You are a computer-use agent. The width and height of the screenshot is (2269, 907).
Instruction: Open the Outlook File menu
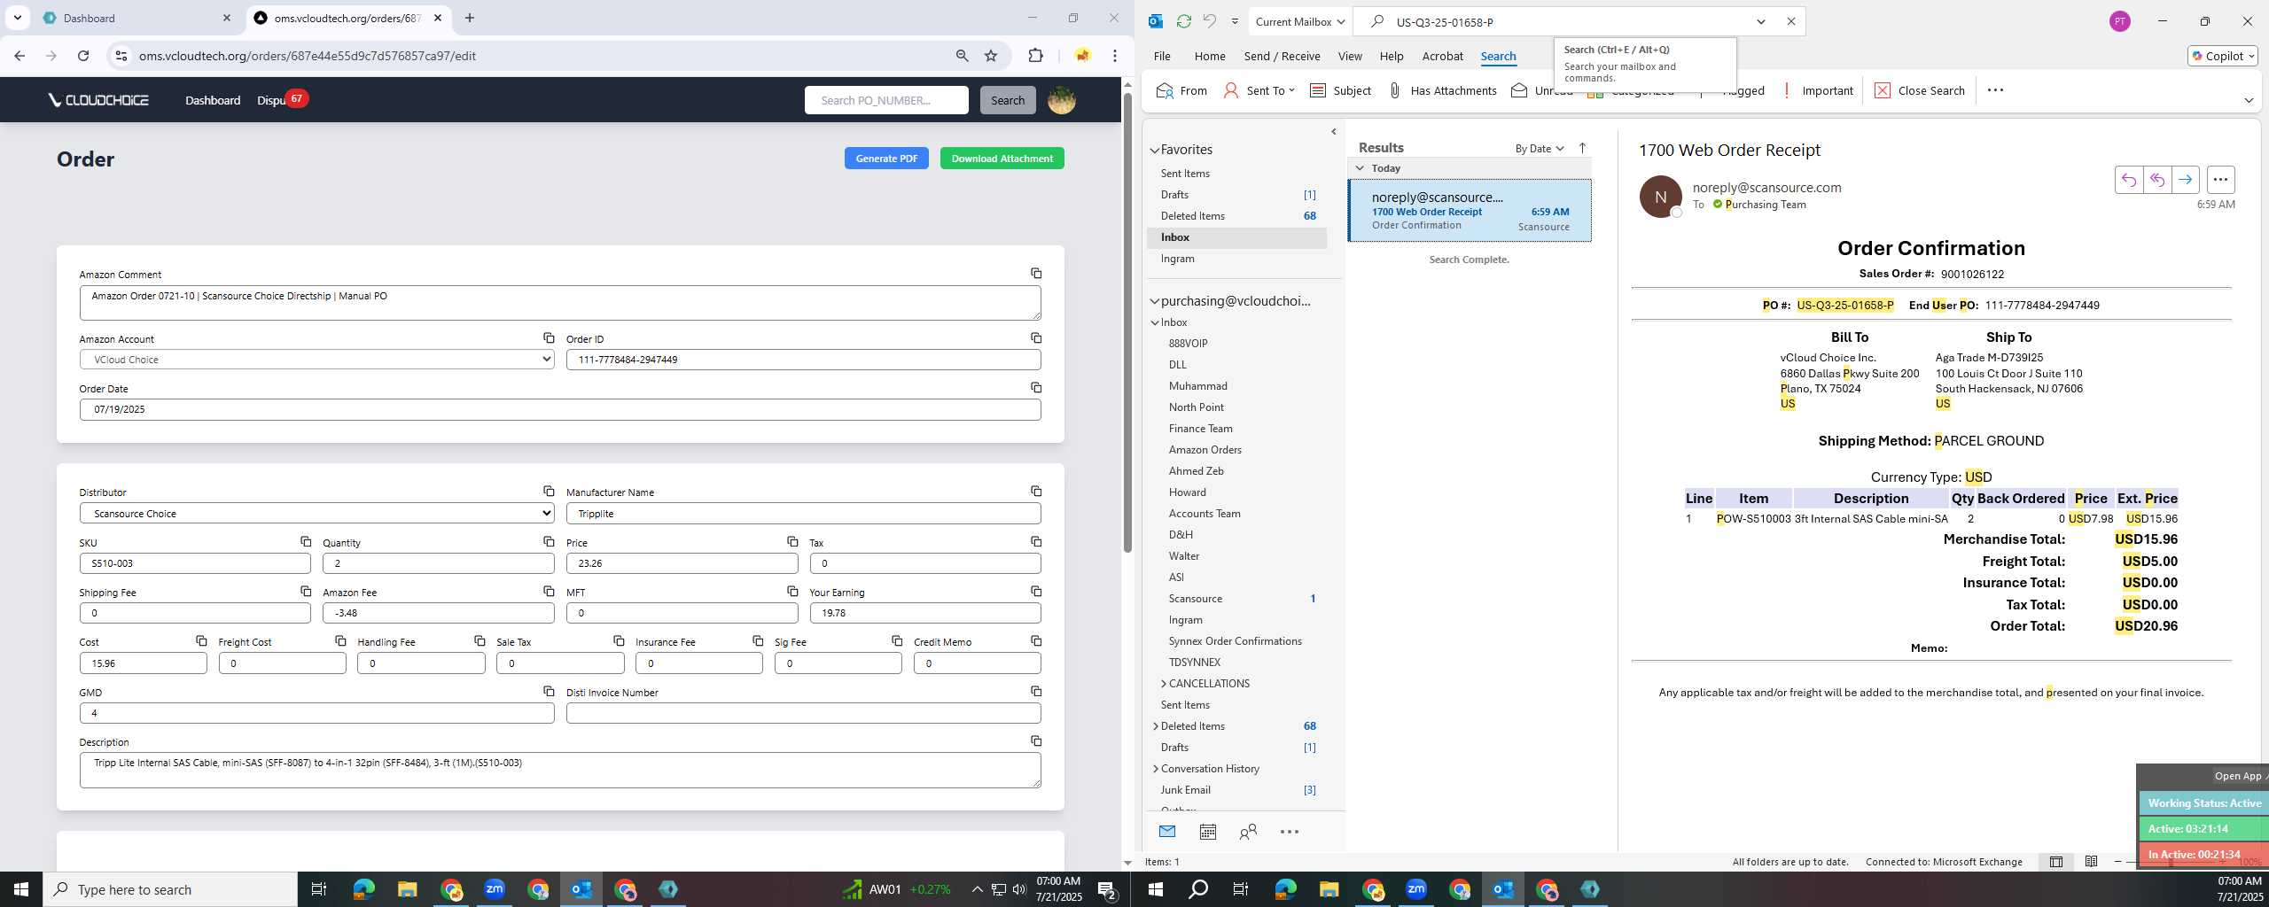[x=1161, y=56]
